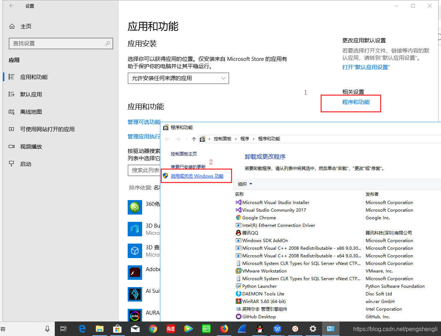The width and height of the screenshot is (441, 336).
Task: Click the Adobe Flash app icon
Action: [x=135, y=273]
